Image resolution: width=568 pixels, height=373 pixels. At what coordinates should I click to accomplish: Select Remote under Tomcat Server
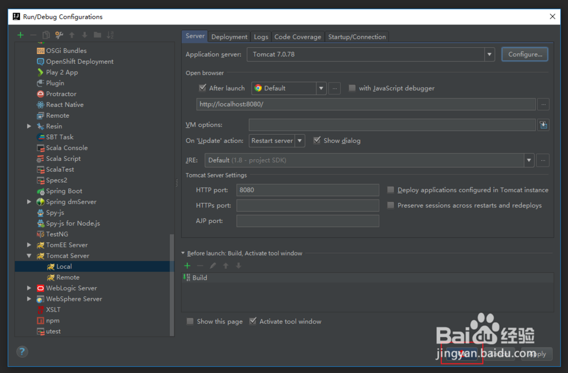(63, 277)
